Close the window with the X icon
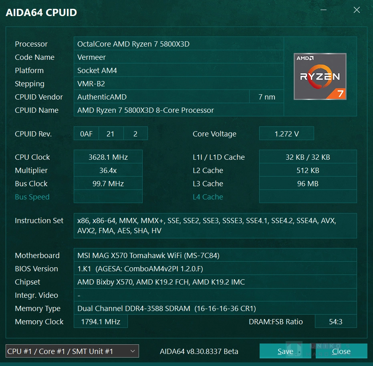The image size is (373, 366). pyautogui.click(x=357, y=10)
